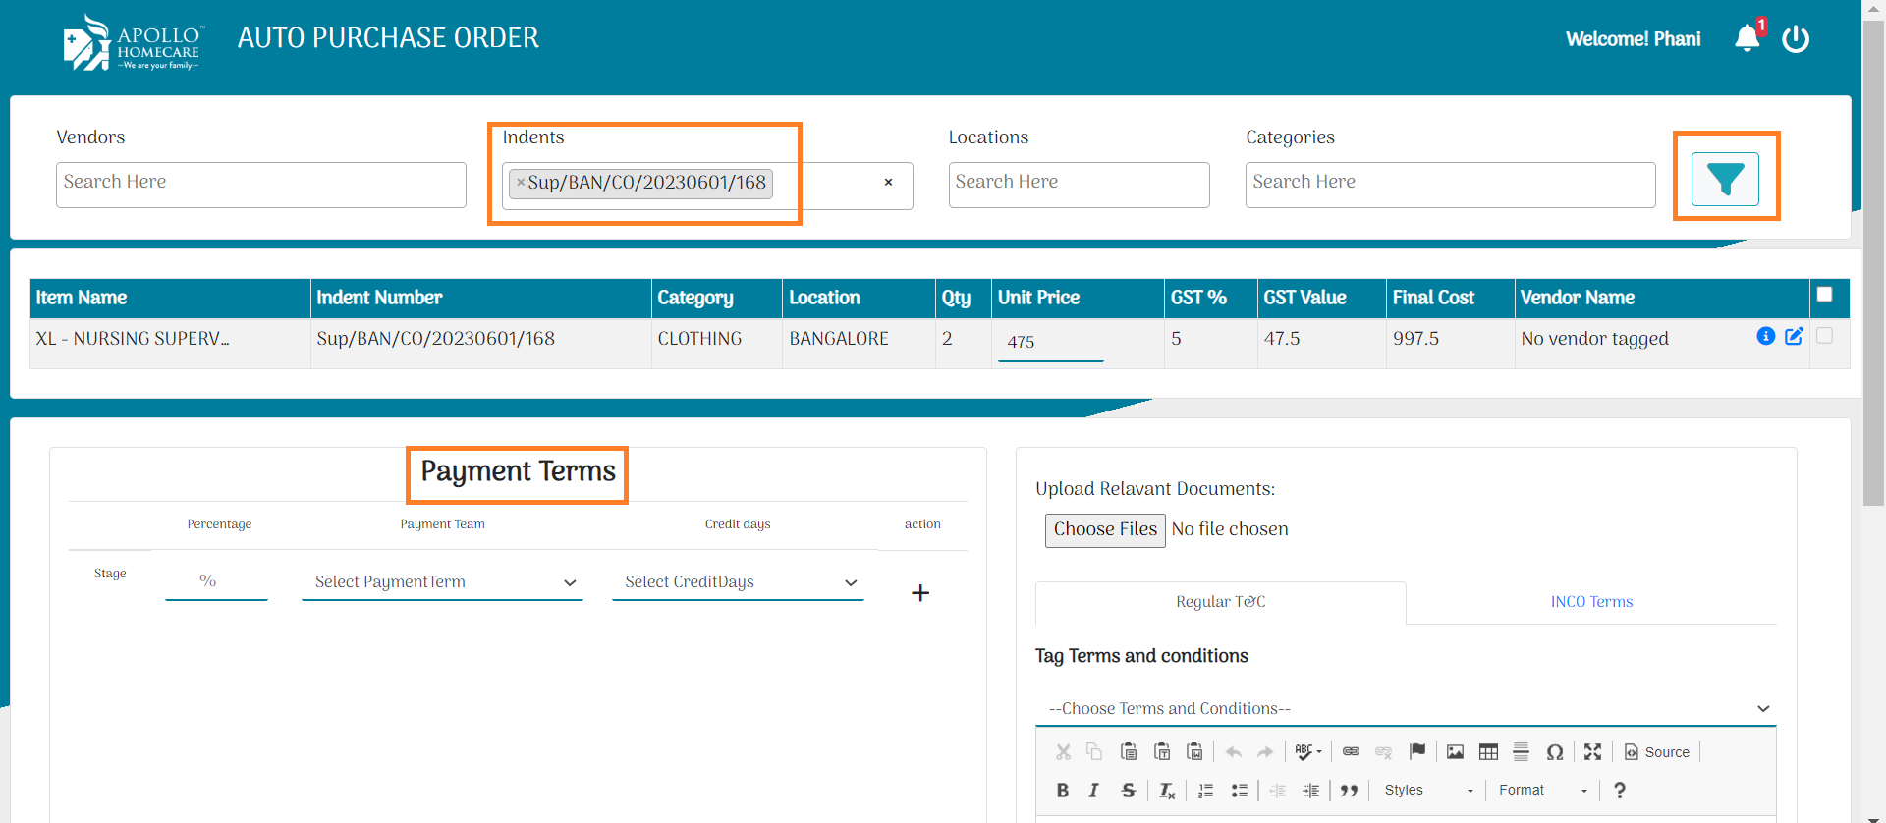Insert an anchor with flag icon

tap(1416, 752)
